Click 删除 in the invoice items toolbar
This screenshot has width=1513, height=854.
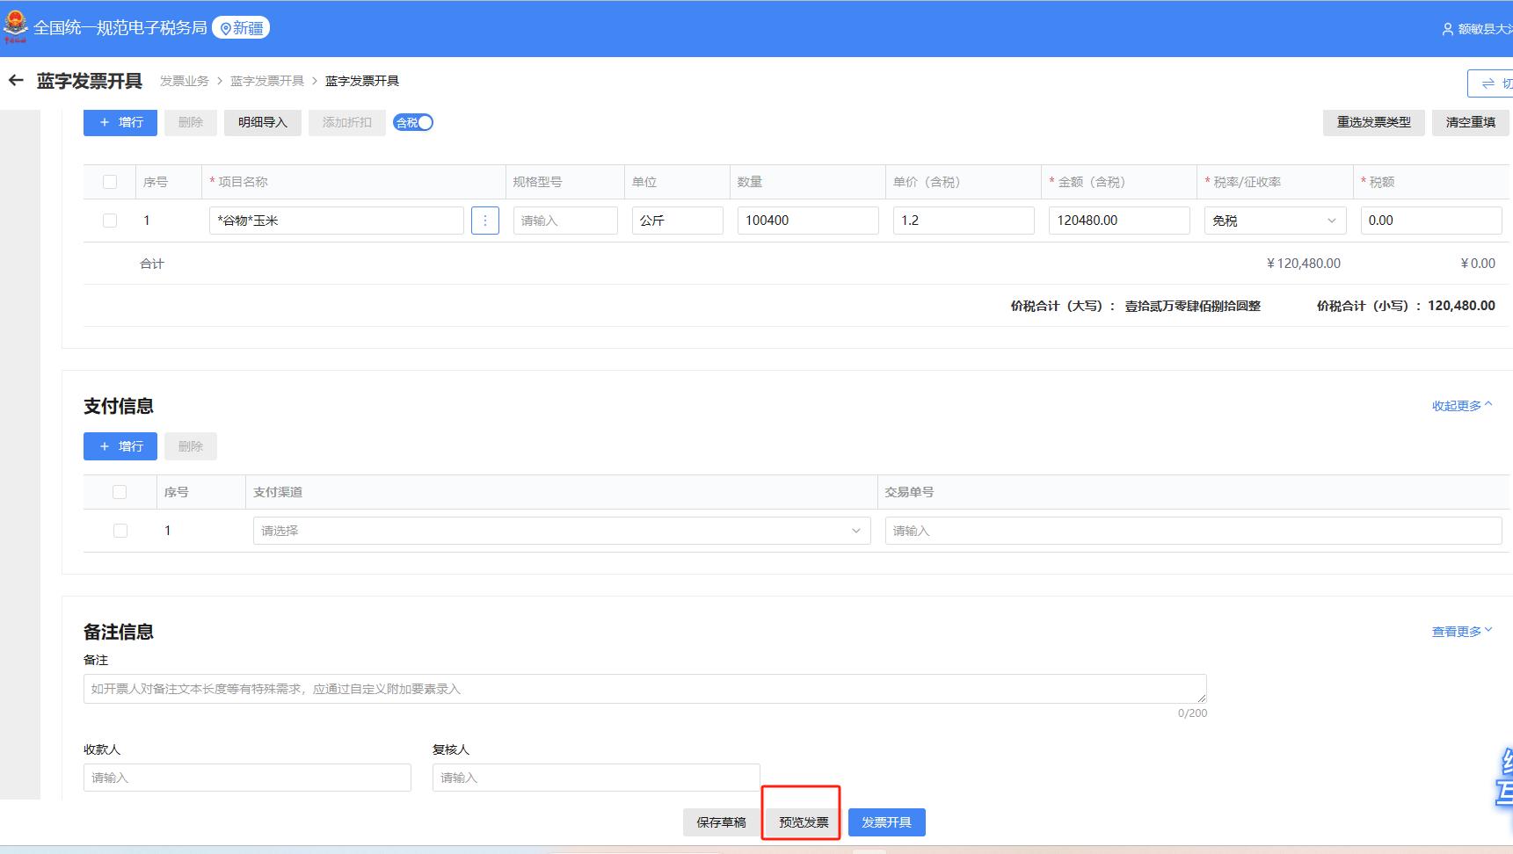[x=191, y=122]
